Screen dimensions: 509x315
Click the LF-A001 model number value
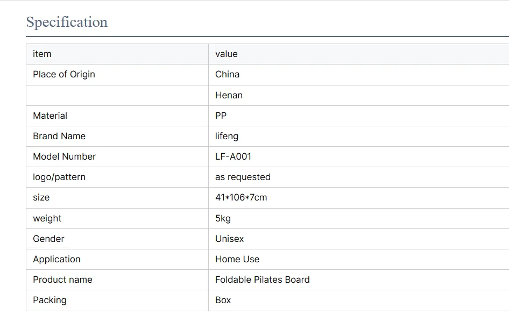coord(233,156)
